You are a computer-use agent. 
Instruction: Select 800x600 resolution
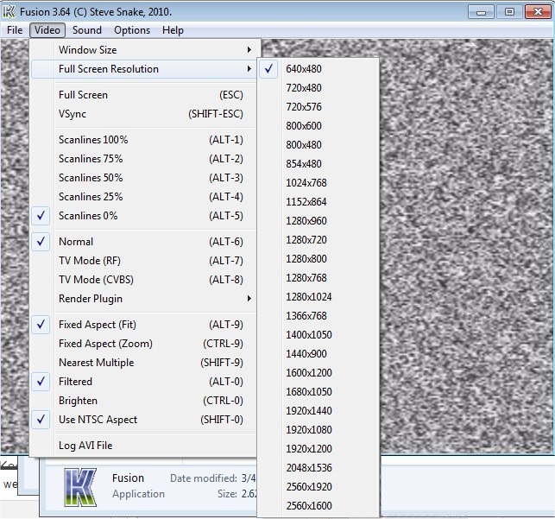[x=304, y=126]
